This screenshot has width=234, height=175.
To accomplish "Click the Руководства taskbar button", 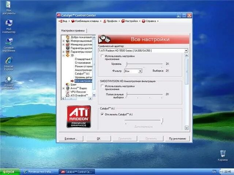I will [40, 172].
